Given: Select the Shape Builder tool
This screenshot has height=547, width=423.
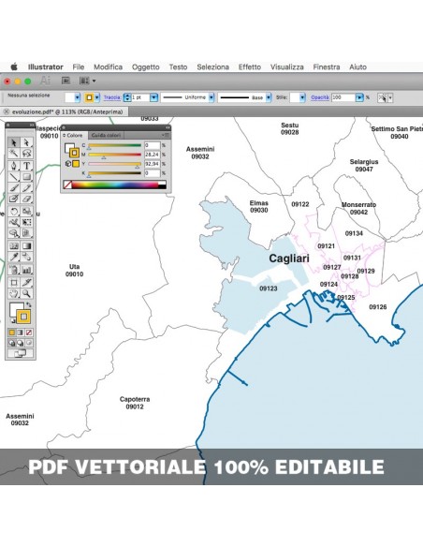Looking at the screenshot, I should coord(14,233).
